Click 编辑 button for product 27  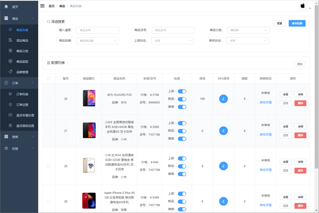pyautogui.click(x=300, y=126)
